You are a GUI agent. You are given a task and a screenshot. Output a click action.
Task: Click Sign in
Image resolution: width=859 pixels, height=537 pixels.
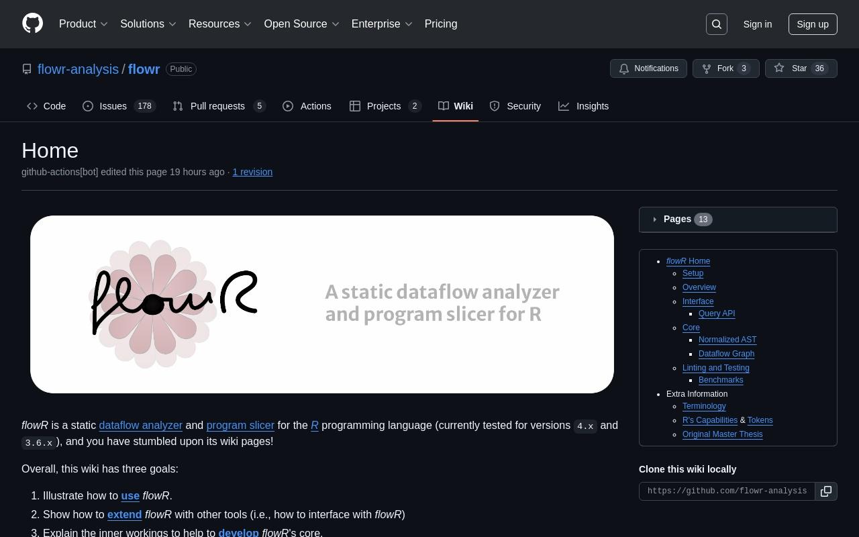(757, 24)
